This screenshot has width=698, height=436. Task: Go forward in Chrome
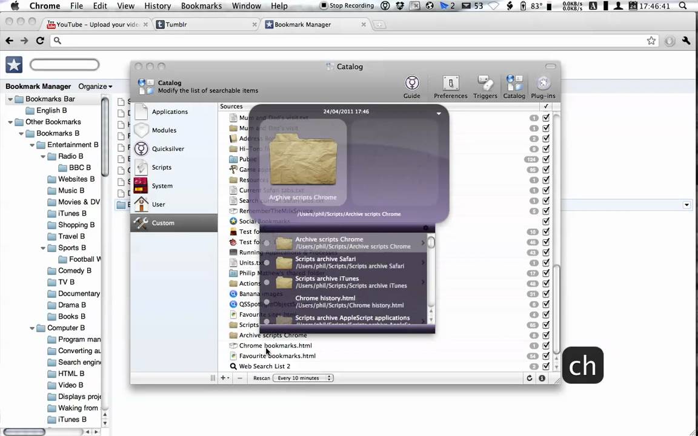(24, 41)
